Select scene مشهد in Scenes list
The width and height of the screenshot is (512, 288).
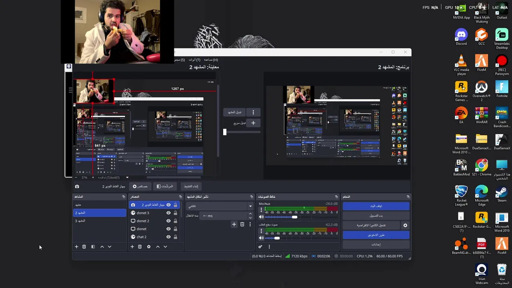(100, 205)
